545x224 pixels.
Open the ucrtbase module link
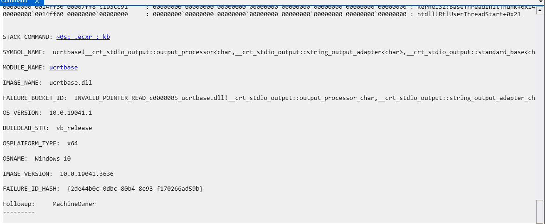pos(63,68)
